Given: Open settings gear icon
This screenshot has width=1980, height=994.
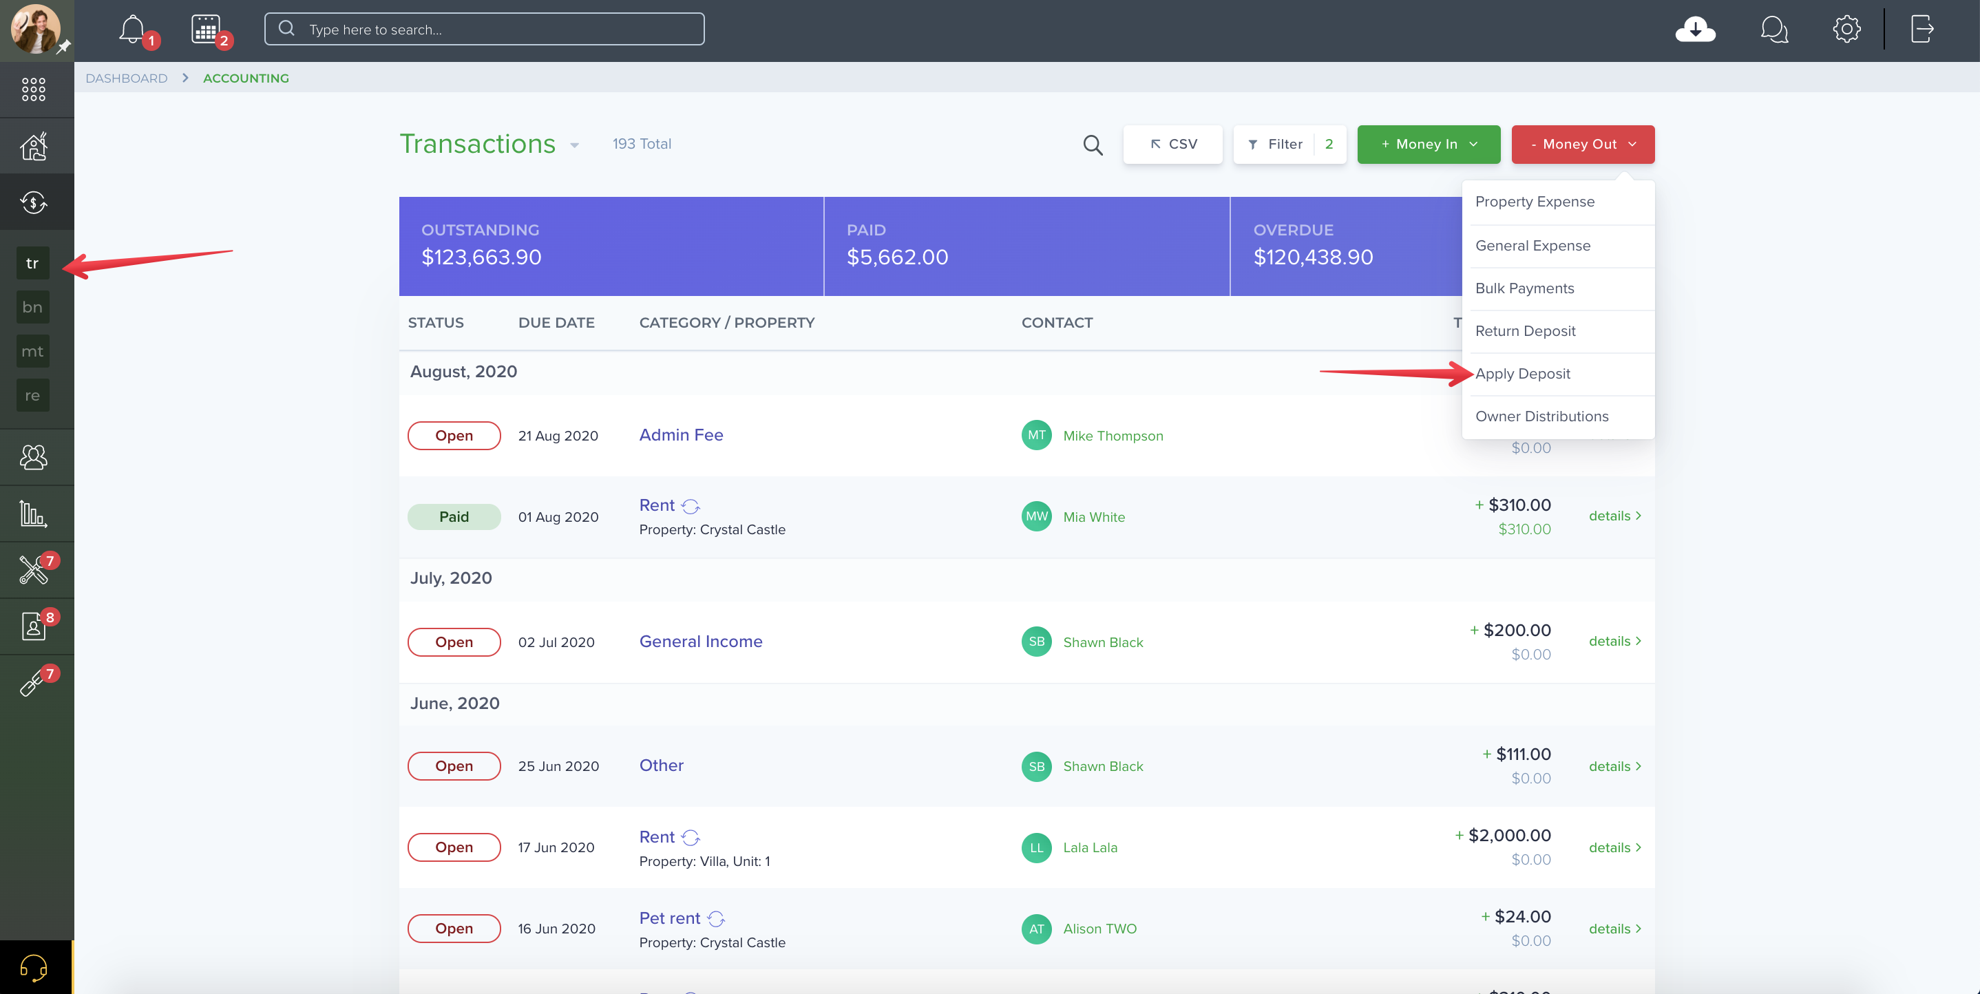Looking at the screenshot, I should [1846, 29].
